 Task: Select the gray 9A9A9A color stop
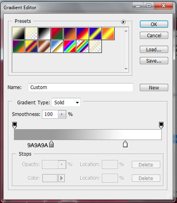[x=52, y=144]
